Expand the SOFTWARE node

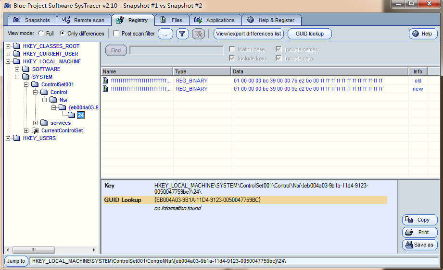(x=17, y=69)
